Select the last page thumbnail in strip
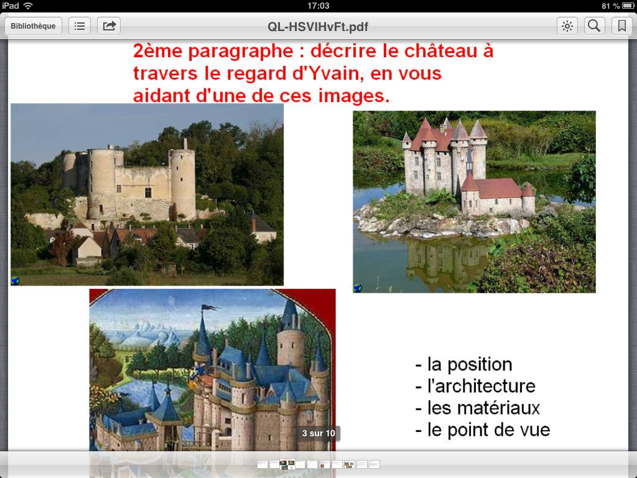 coord(374,464)
